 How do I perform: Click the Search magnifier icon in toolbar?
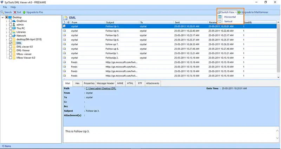tap(2, 12)
